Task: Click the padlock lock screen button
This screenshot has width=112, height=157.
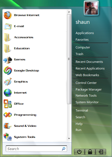Action: click(x=90, y=152)
